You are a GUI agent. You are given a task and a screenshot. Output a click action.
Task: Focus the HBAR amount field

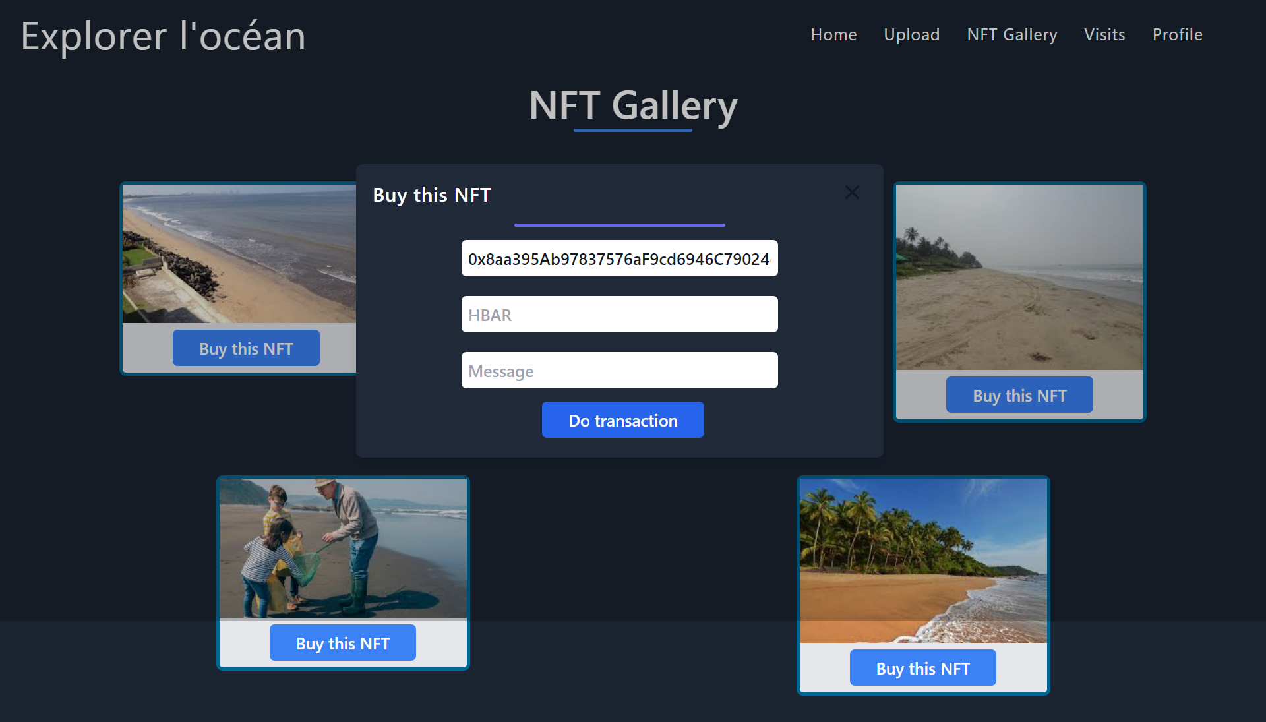point(619,315)
